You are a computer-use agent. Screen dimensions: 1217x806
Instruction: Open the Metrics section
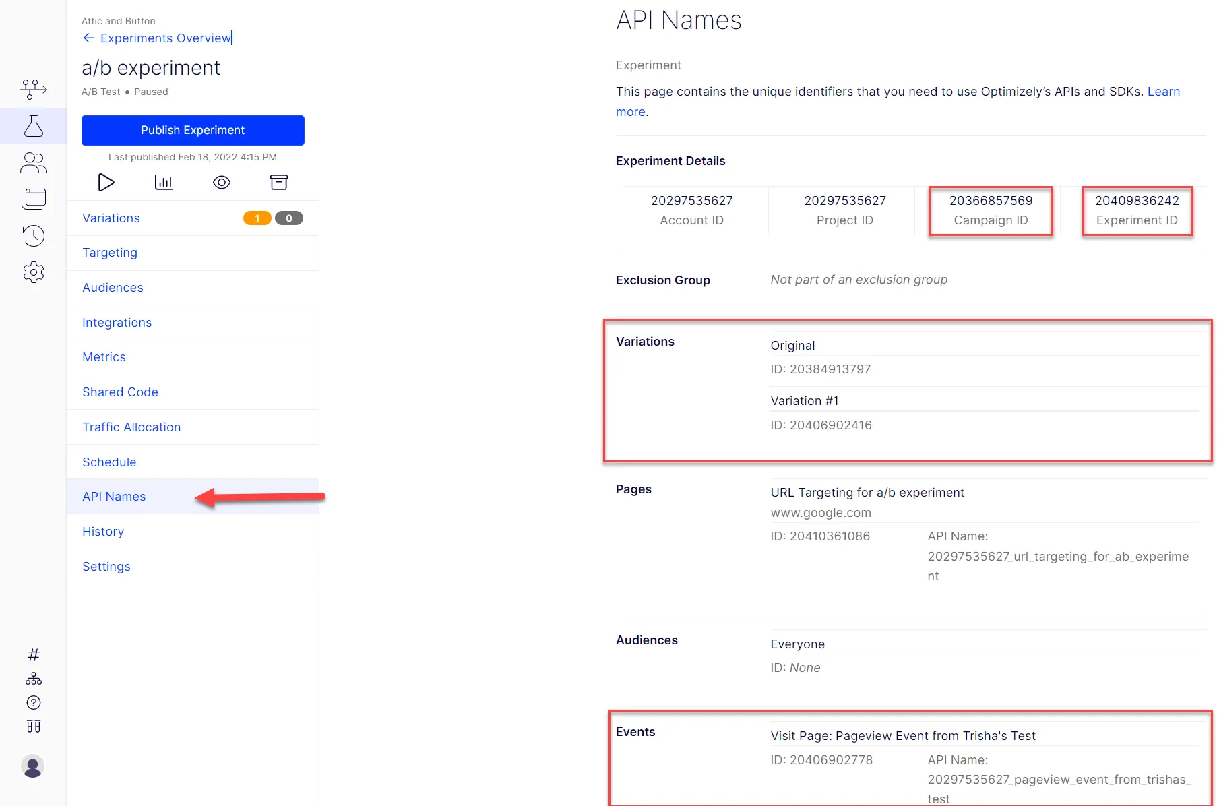coord(193,357)
